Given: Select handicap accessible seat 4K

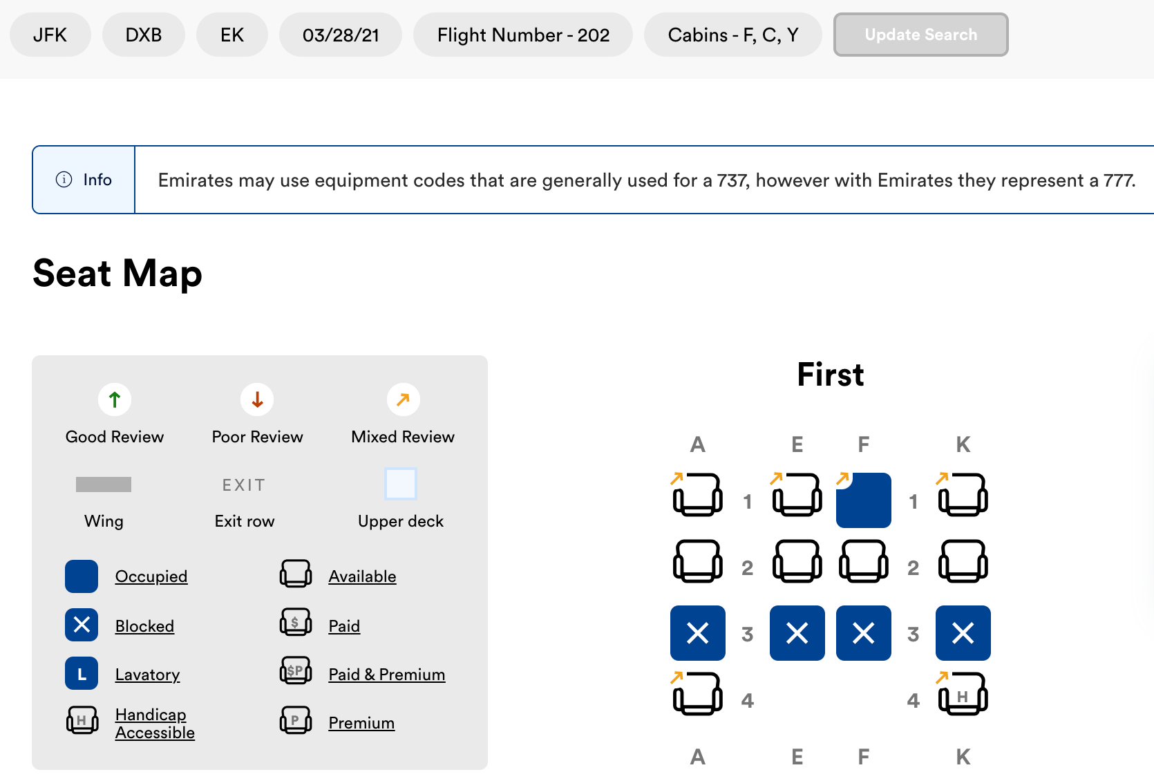Looking at the screenshot, I should click(963, 694).
